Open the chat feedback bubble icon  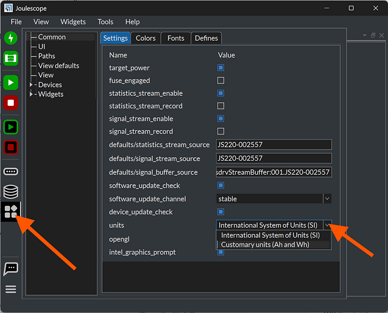(11, 269)
